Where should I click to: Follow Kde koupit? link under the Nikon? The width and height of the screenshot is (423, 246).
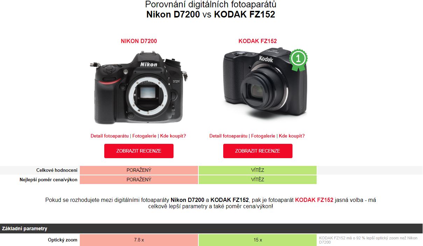(x=173, y=136)
